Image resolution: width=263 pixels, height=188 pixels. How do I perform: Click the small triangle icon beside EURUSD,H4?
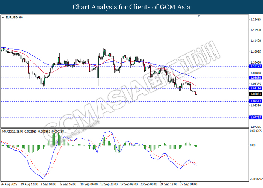tap(3, 17)
